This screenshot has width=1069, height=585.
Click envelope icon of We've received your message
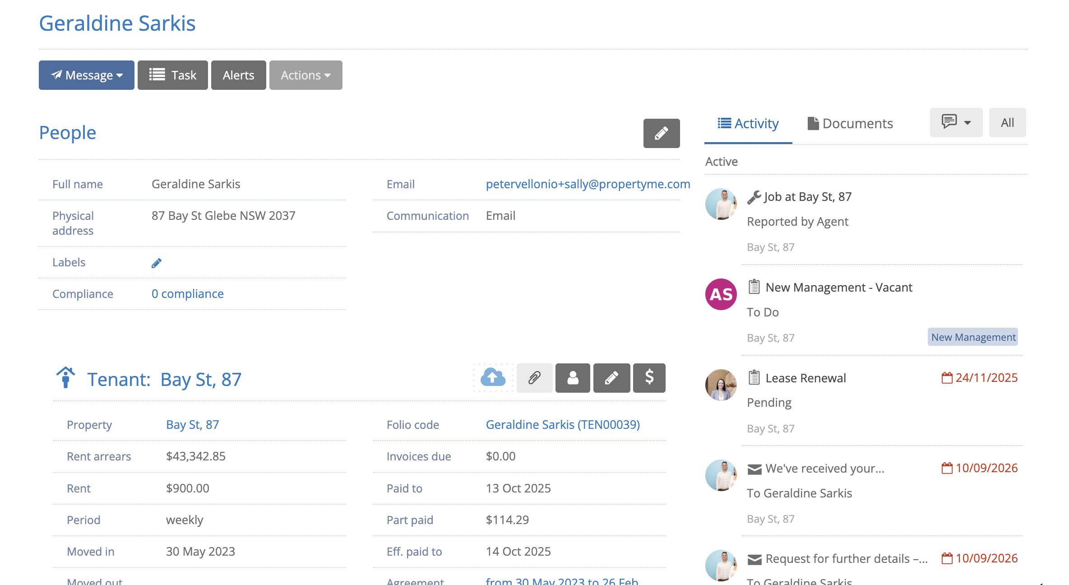click(x=754, y=469)
